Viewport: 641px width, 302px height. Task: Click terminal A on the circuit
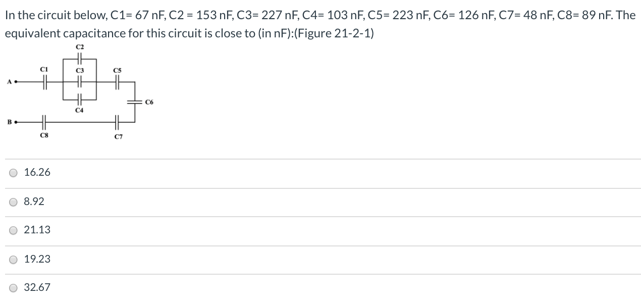pos(15,81)
